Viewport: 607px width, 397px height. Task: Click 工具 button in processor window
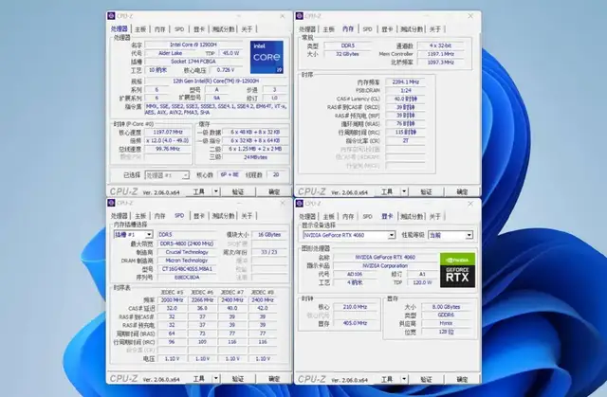pyautogui.click(x=199, y=191)
